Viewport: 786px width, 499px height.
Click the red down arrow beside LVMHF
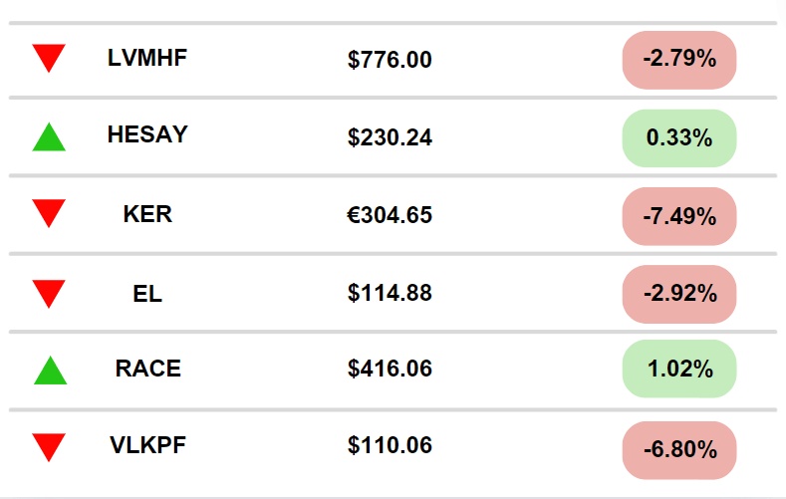(49, 58)
